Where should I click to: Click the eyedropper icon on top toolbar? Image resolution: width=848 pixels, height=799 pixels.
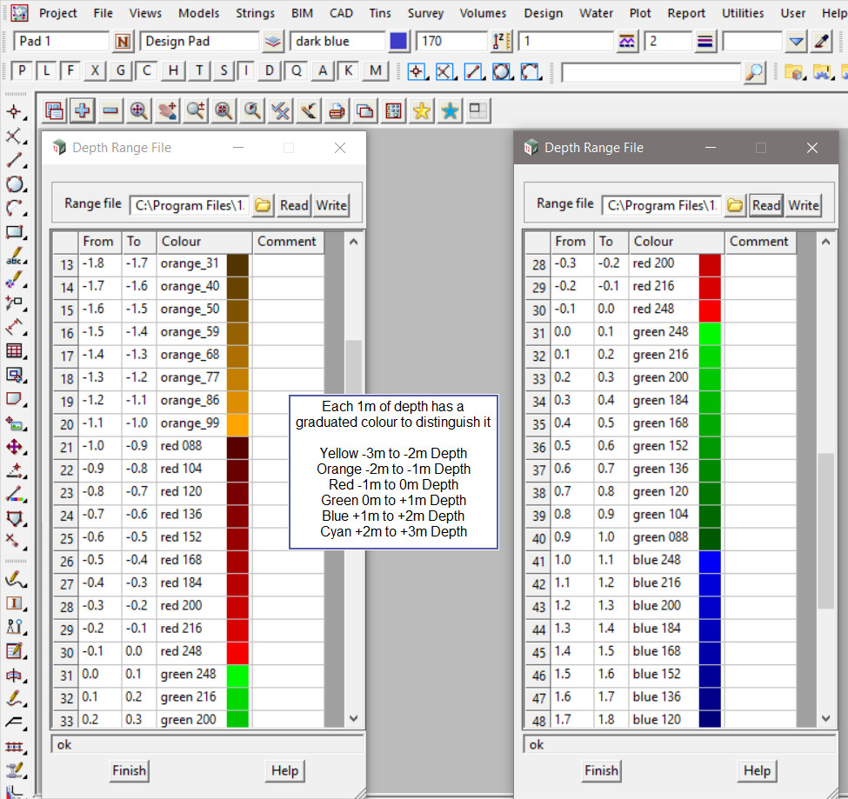coord(821,42)
